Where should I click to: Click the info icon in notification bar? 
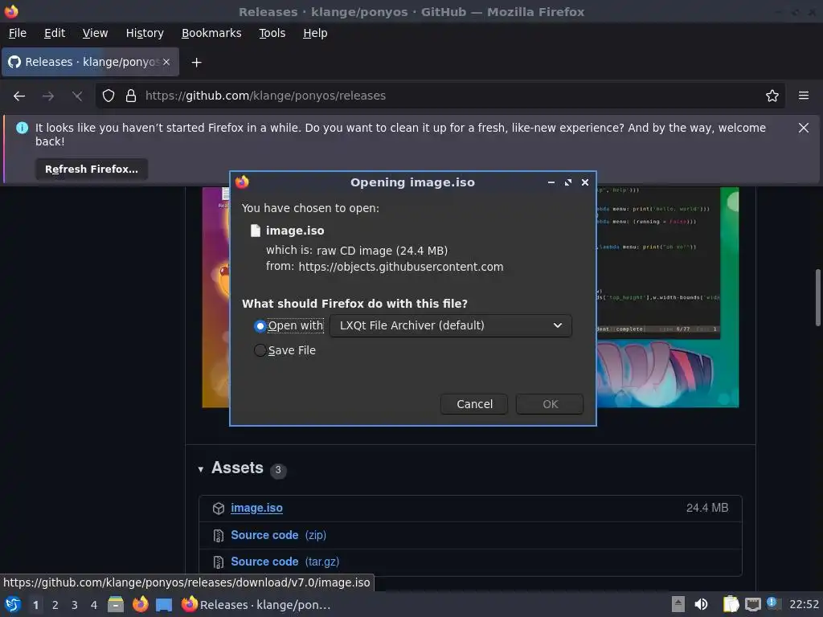tap(22, 128)
